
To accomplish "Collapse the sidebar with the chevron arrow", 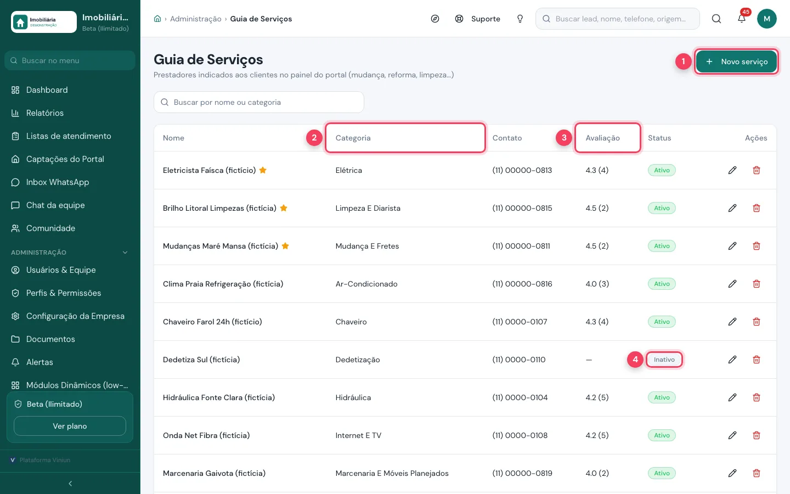I will [70, 484].
